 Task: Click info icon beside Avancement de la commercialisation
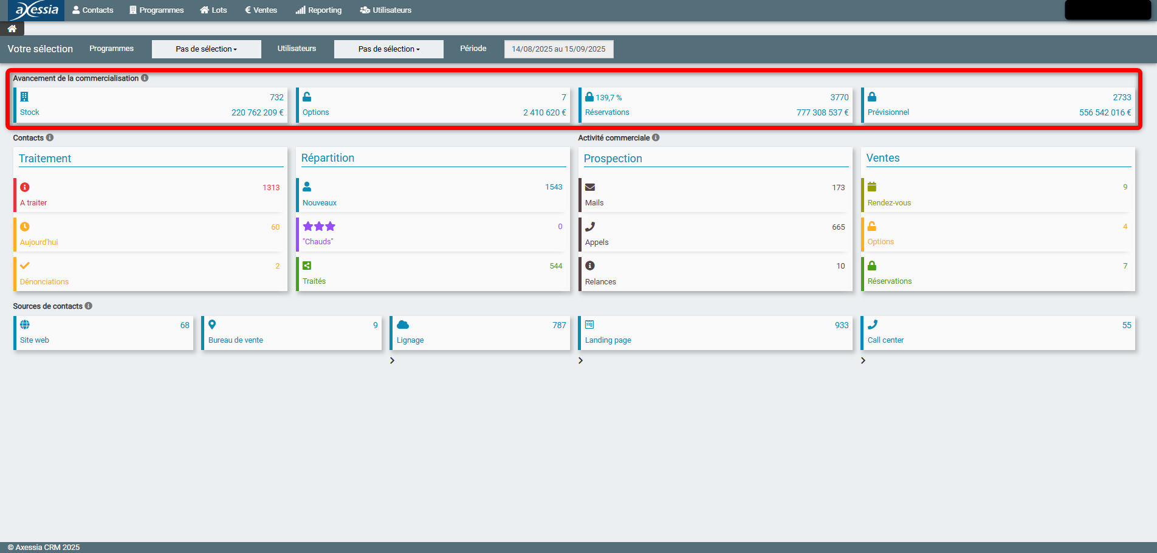[145, 78]
